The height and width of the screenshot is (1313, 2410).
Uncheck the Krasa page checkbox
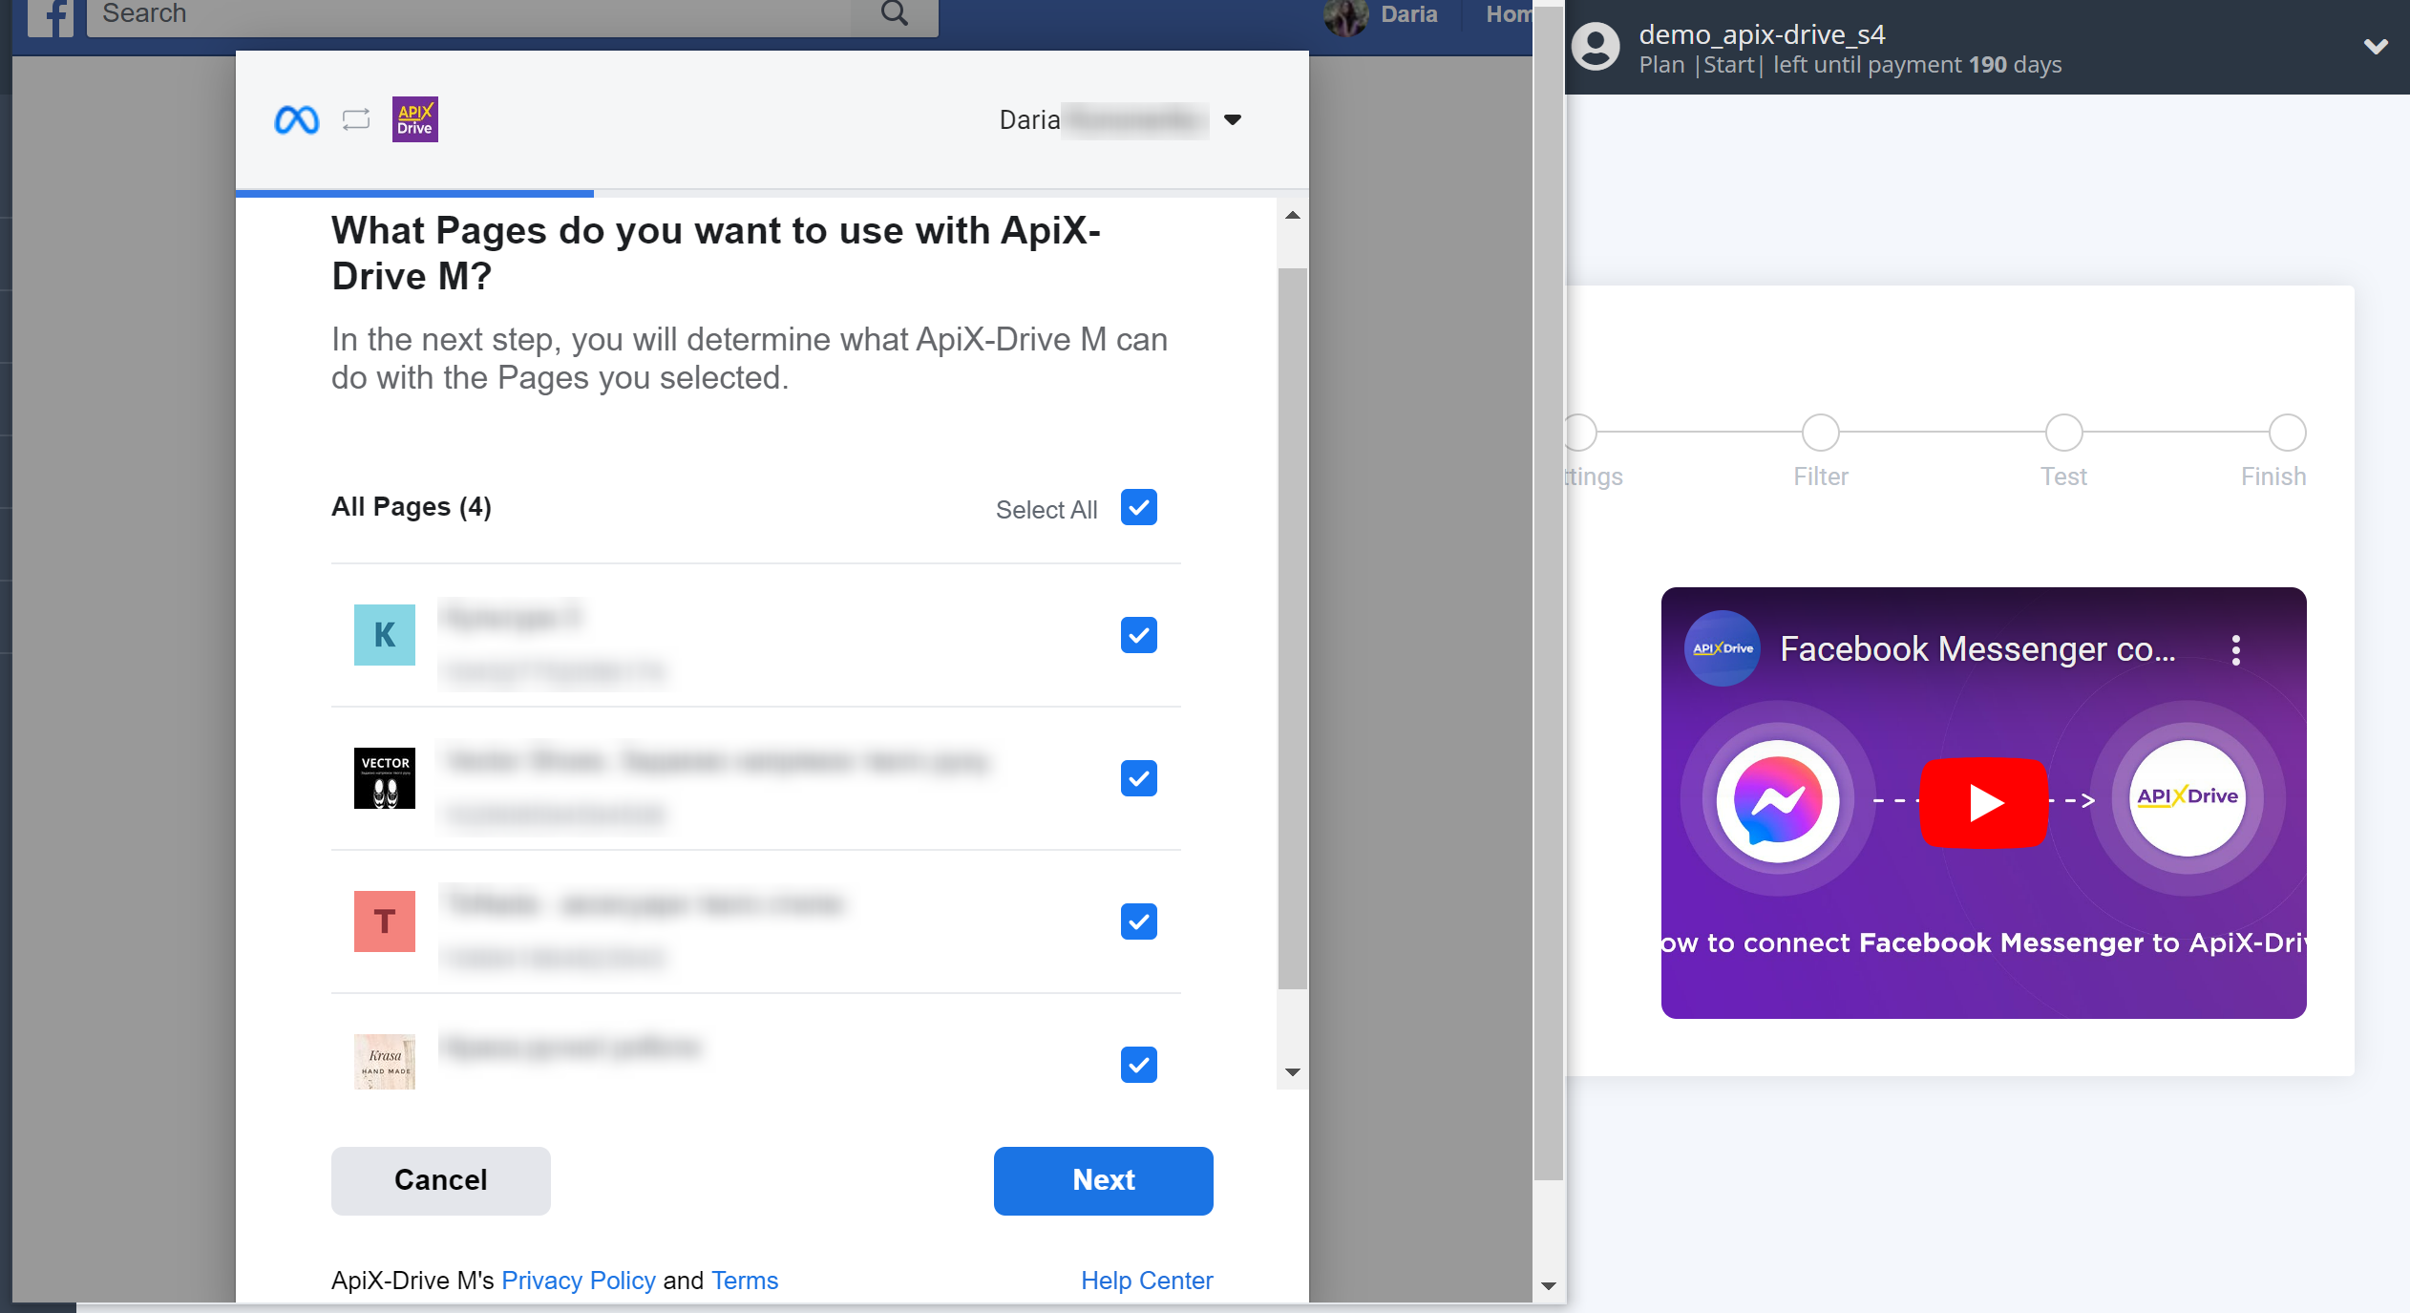1139,1065
